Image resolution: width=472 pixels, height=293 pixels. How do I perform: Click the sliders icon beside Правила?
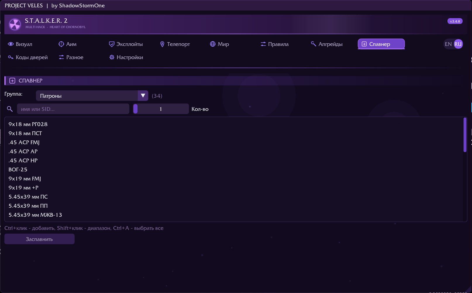click(263, 44)
